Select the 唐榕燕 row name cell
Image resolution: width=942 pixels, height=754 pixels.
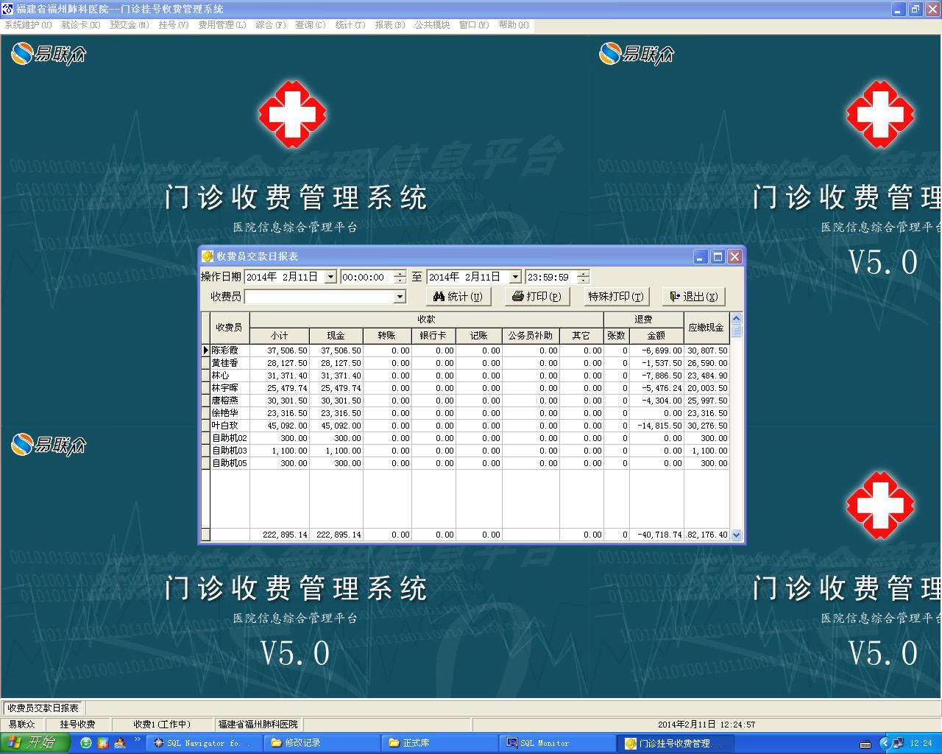click(230, 401)
